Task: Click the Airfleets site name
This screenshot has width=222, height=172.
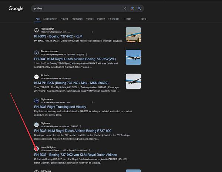Action: point(45,76)
